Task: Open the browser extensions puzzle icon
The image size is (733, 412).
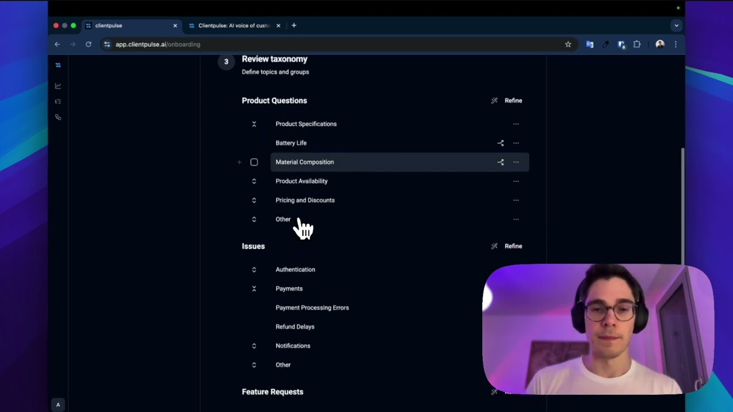Action: click(x=637, y=44)
